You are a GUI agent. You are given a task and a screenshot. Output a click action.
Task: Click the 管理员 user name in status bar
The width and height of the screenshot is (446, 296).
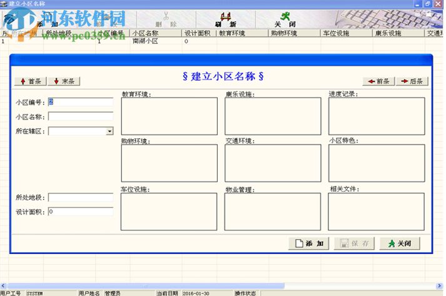[x=113, y=293]
